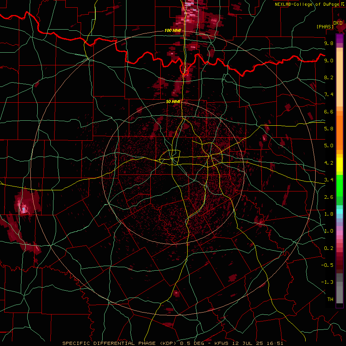The width and height of the screenshot is (346, 346).
Task: Click the DKD label above the color scale
Action: 338,23
